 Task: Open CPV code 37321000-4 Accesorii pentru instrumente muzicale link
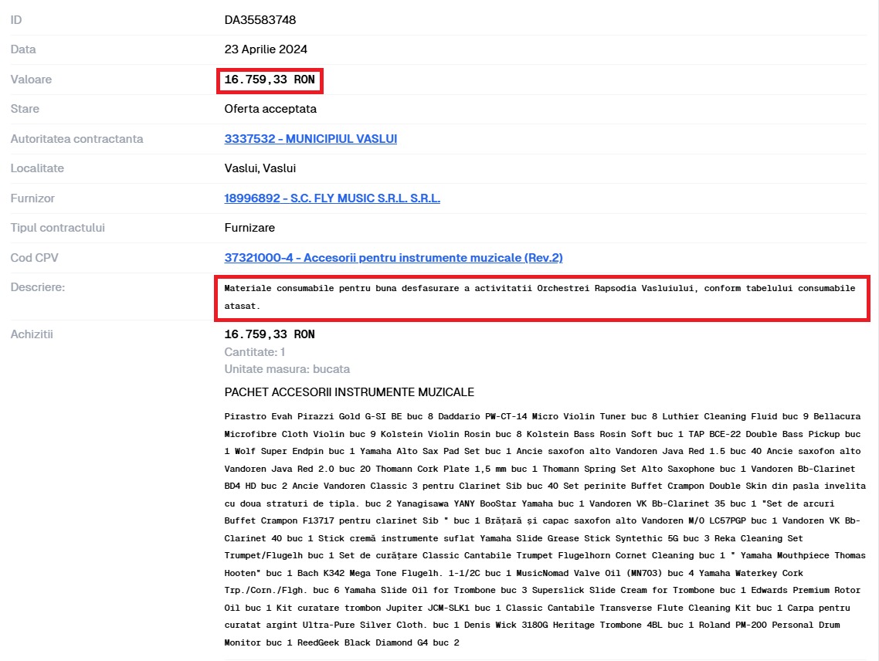pos(393,257)
